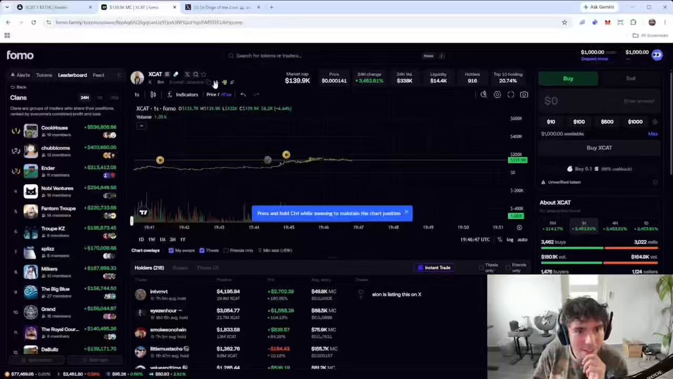Open 19:46:47 UTC timezone menu

[474, 240]
